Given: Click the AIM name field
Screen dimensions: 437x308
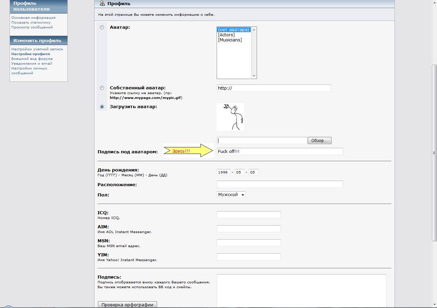Looking at the screenshot, I should [249, 229].
